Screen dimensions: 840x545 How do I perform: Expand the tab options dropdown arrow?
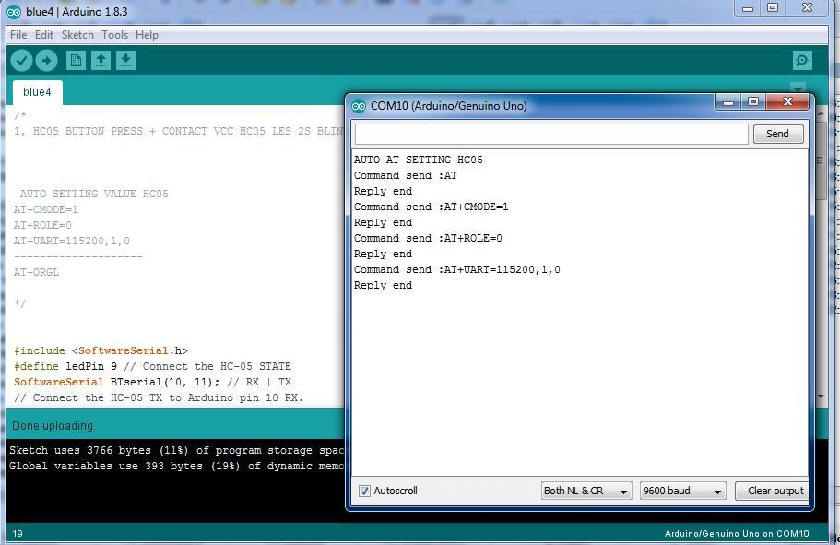click(798, 88)
